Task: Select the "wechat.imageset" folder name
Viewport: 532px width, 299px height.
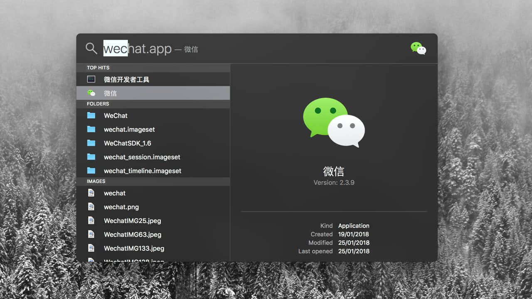Action: point(129,129)
